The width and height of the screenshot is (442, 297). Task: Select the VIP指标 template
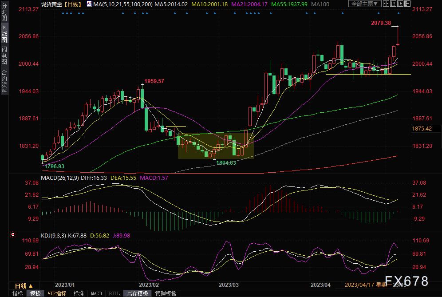tap(57, 293)
